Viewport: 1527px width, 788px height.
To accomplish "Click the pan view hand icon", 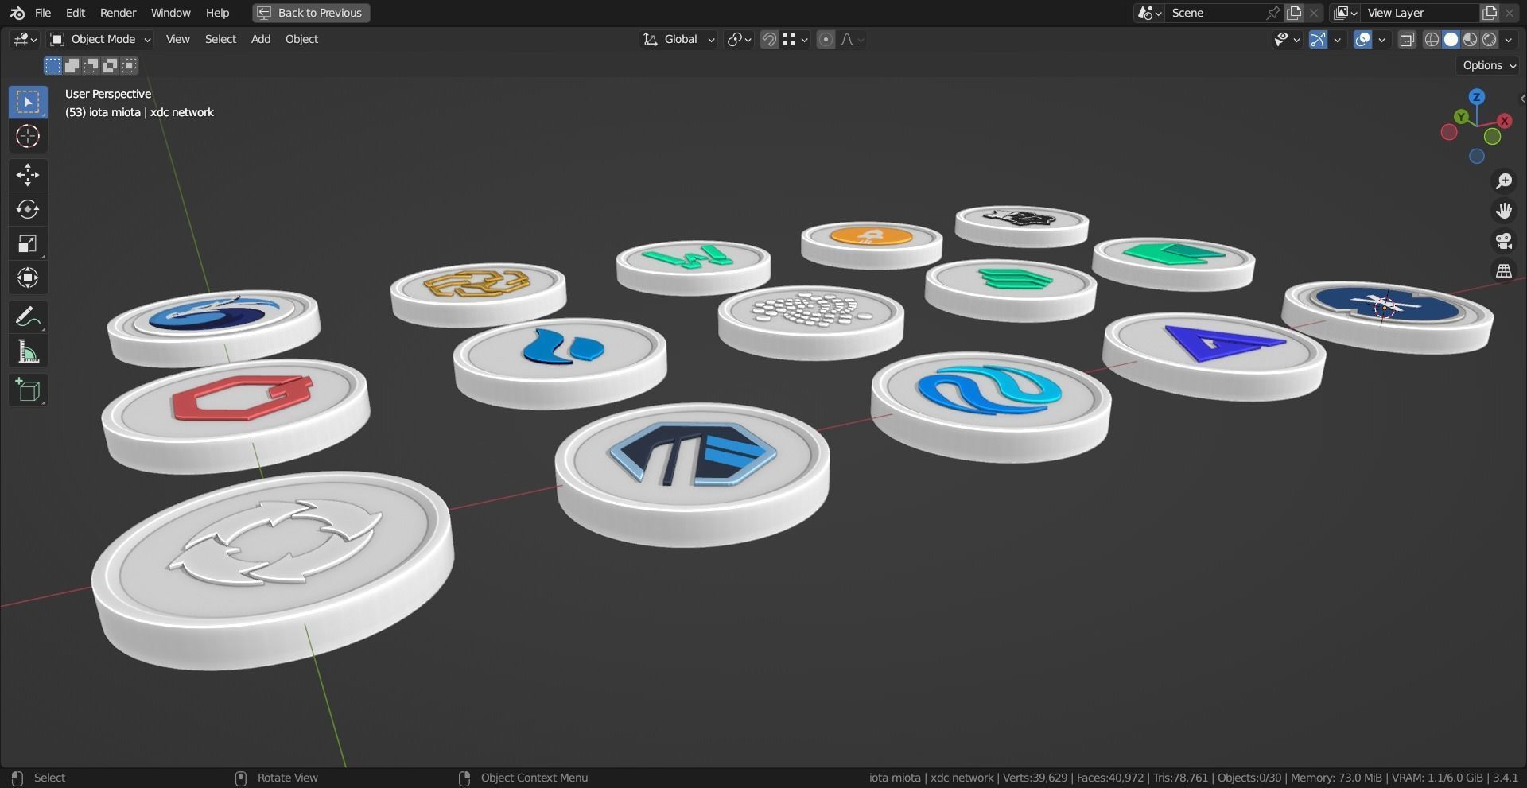I will [x=1503, y=211].
